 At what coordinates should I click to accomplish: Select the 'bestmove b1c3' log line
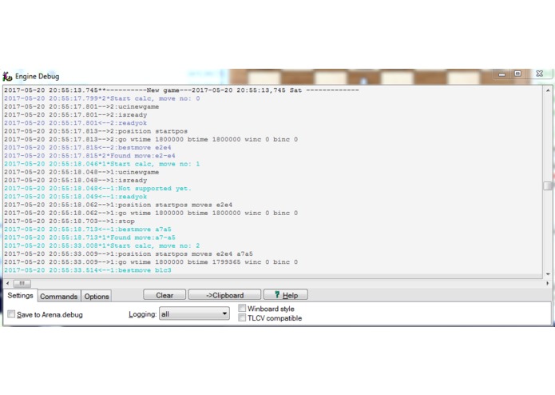(88, 270)
